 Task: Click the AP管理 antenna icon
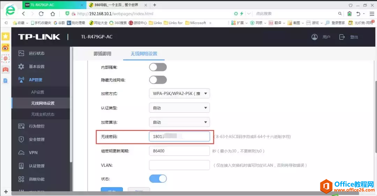(21, 80)
